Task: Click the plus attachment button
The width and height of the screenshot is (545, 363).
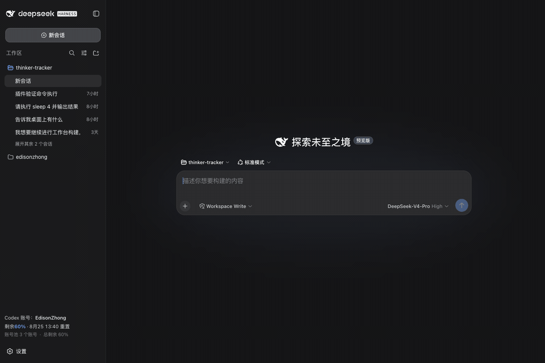Action: click(x=185, y=206)
